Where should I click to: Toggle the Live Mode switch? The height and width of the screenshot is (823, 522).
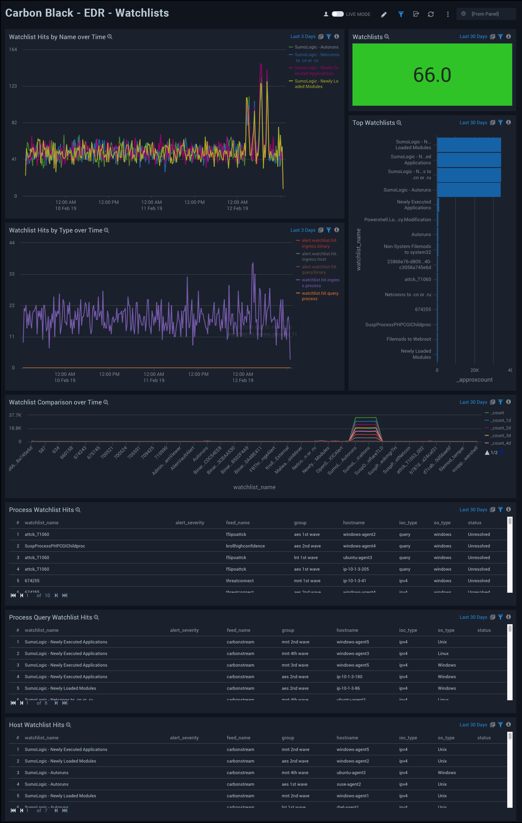(338, 14)
